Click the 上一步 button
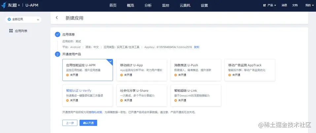This screenshot has width=316, height=133. coord(70,123)
